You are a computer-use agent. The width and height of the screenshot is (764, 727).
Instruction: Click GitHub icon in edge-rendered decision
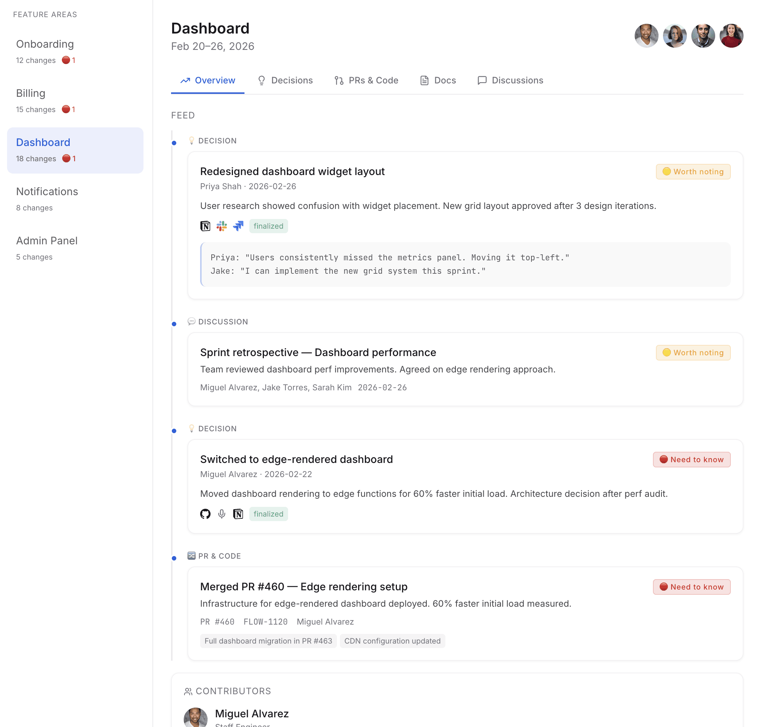pos(205,514)
